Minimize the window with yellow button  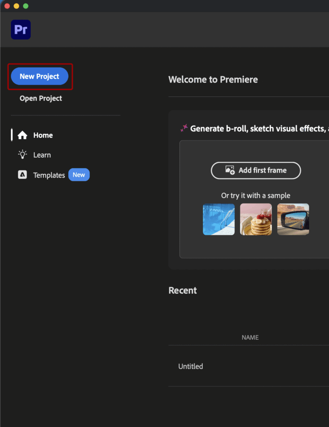tap(17, 6)
